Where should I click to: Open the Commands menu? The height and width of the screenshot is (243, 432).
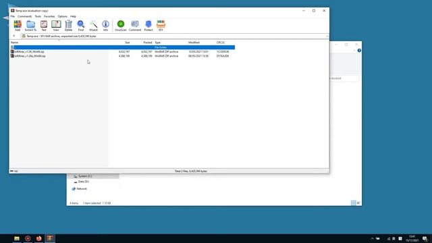click(x=24, y=16)
